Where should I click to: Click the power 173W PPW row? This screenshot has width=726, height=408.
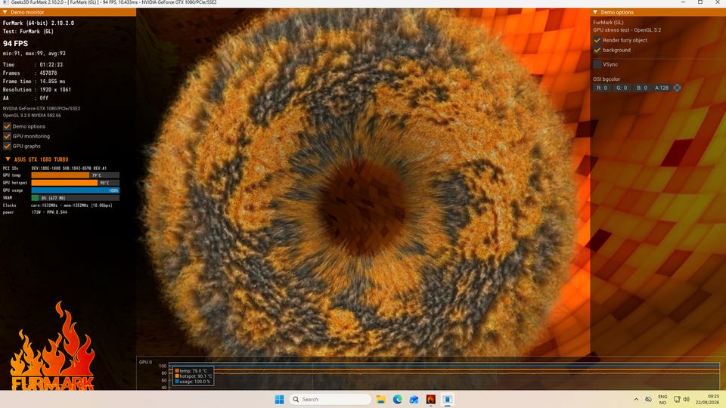coord(35,212)
